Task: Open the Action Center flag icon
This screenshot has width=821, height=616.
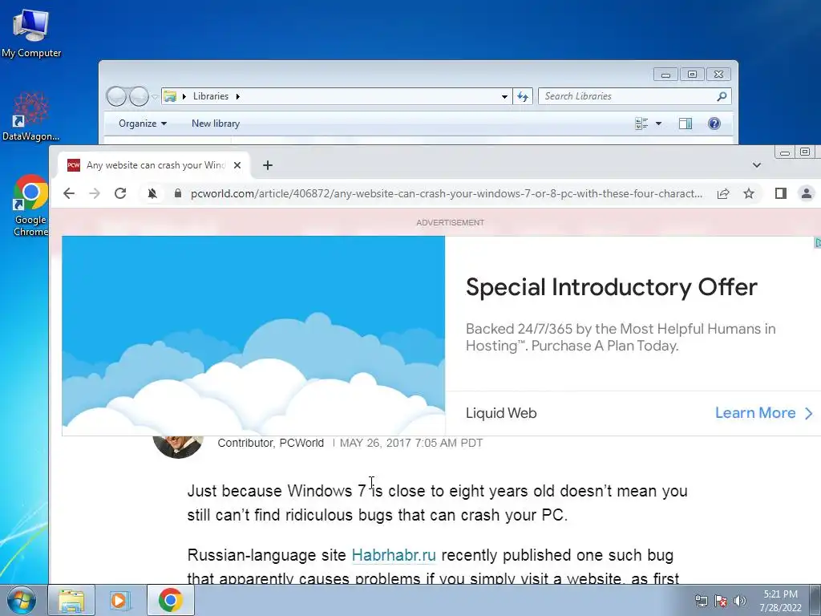Action: point(721,601)
